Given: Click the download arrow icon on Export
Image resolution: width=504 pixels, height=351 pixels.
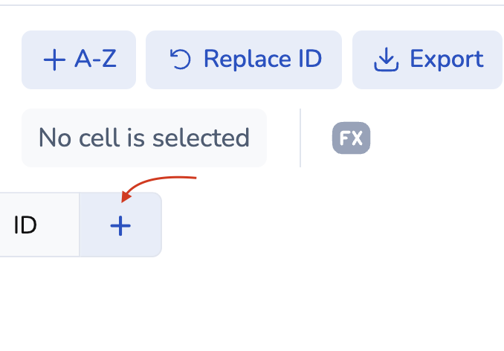Looking at the screenshot, I should [x=386, y=59].
